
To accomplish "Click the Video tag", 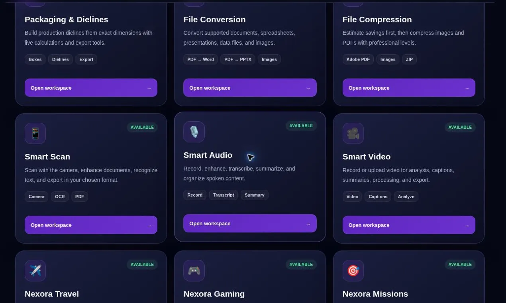I will coord(352,197).
